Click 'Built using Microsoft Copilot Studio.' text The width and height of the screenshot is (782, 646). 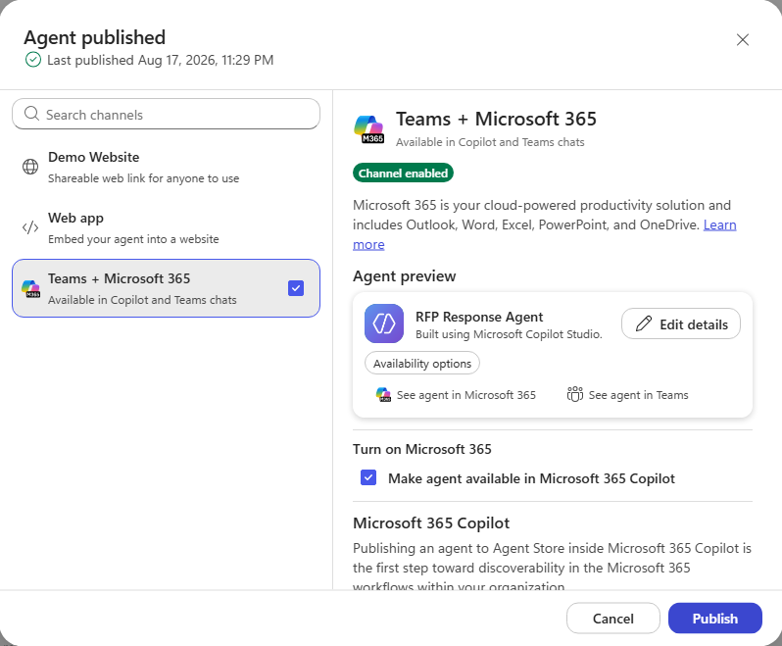(509, 334)
